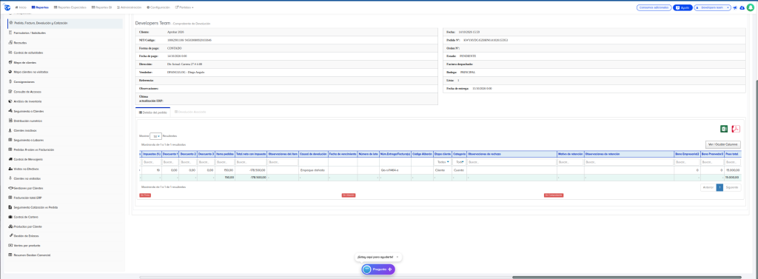
Task: Click the app logo in the top bar
Action: [7, 7]
